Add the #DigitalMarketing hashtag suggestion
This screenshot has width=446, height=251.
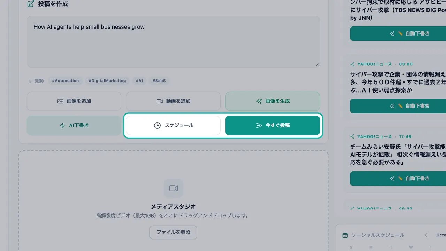(x=107, y=81)
